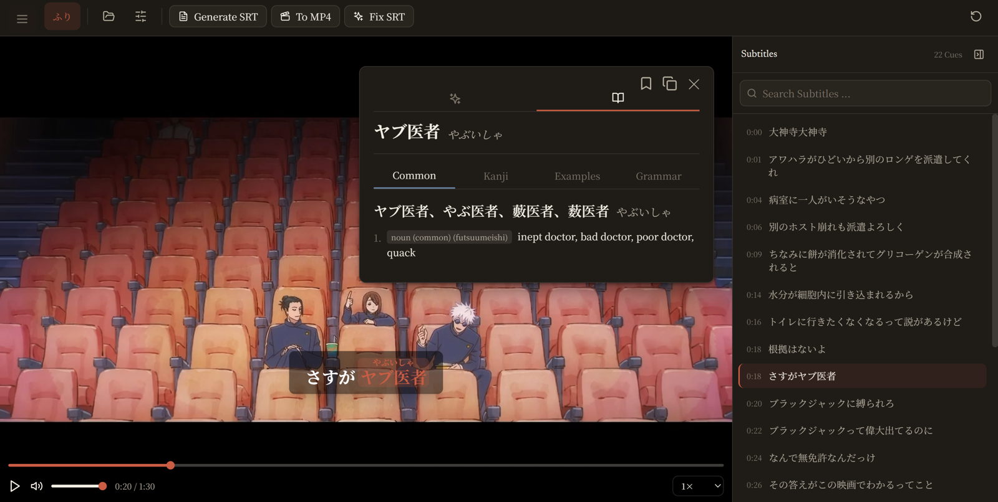Screen dimensions: 998x502
Task: Jump to cue なんで無免許なんだっけ
Action: 863,458
